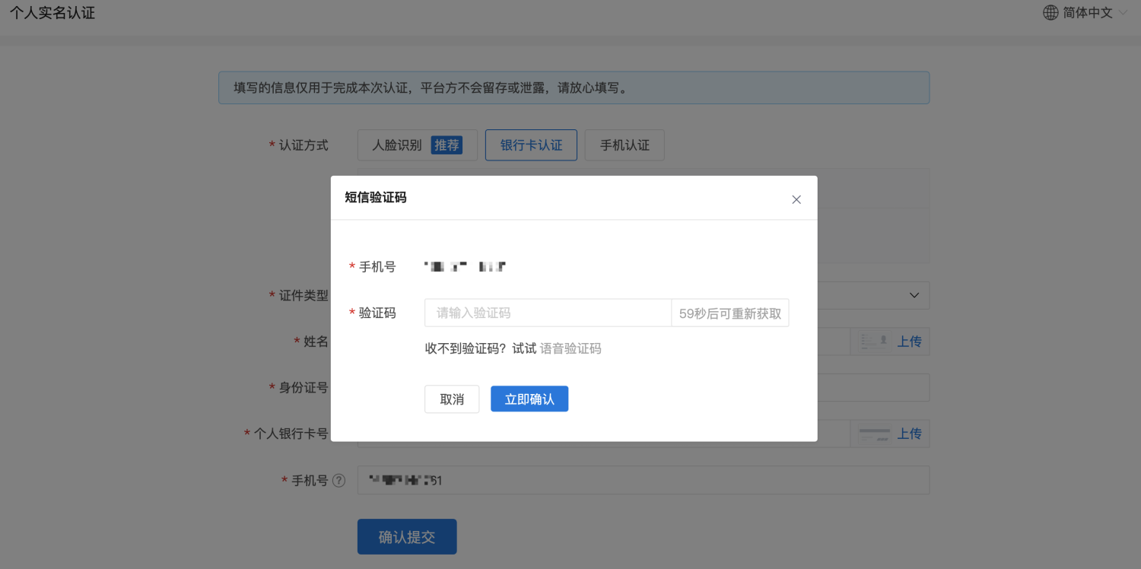Viewport: 1141px width, 569px height.
Task: Select the 人脸识别 authentication method
Action: [x=418, y=145]
